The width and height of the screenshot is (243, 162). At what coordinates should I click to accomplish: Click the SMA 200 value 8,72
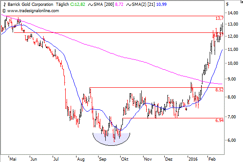[x=119, y=4]
